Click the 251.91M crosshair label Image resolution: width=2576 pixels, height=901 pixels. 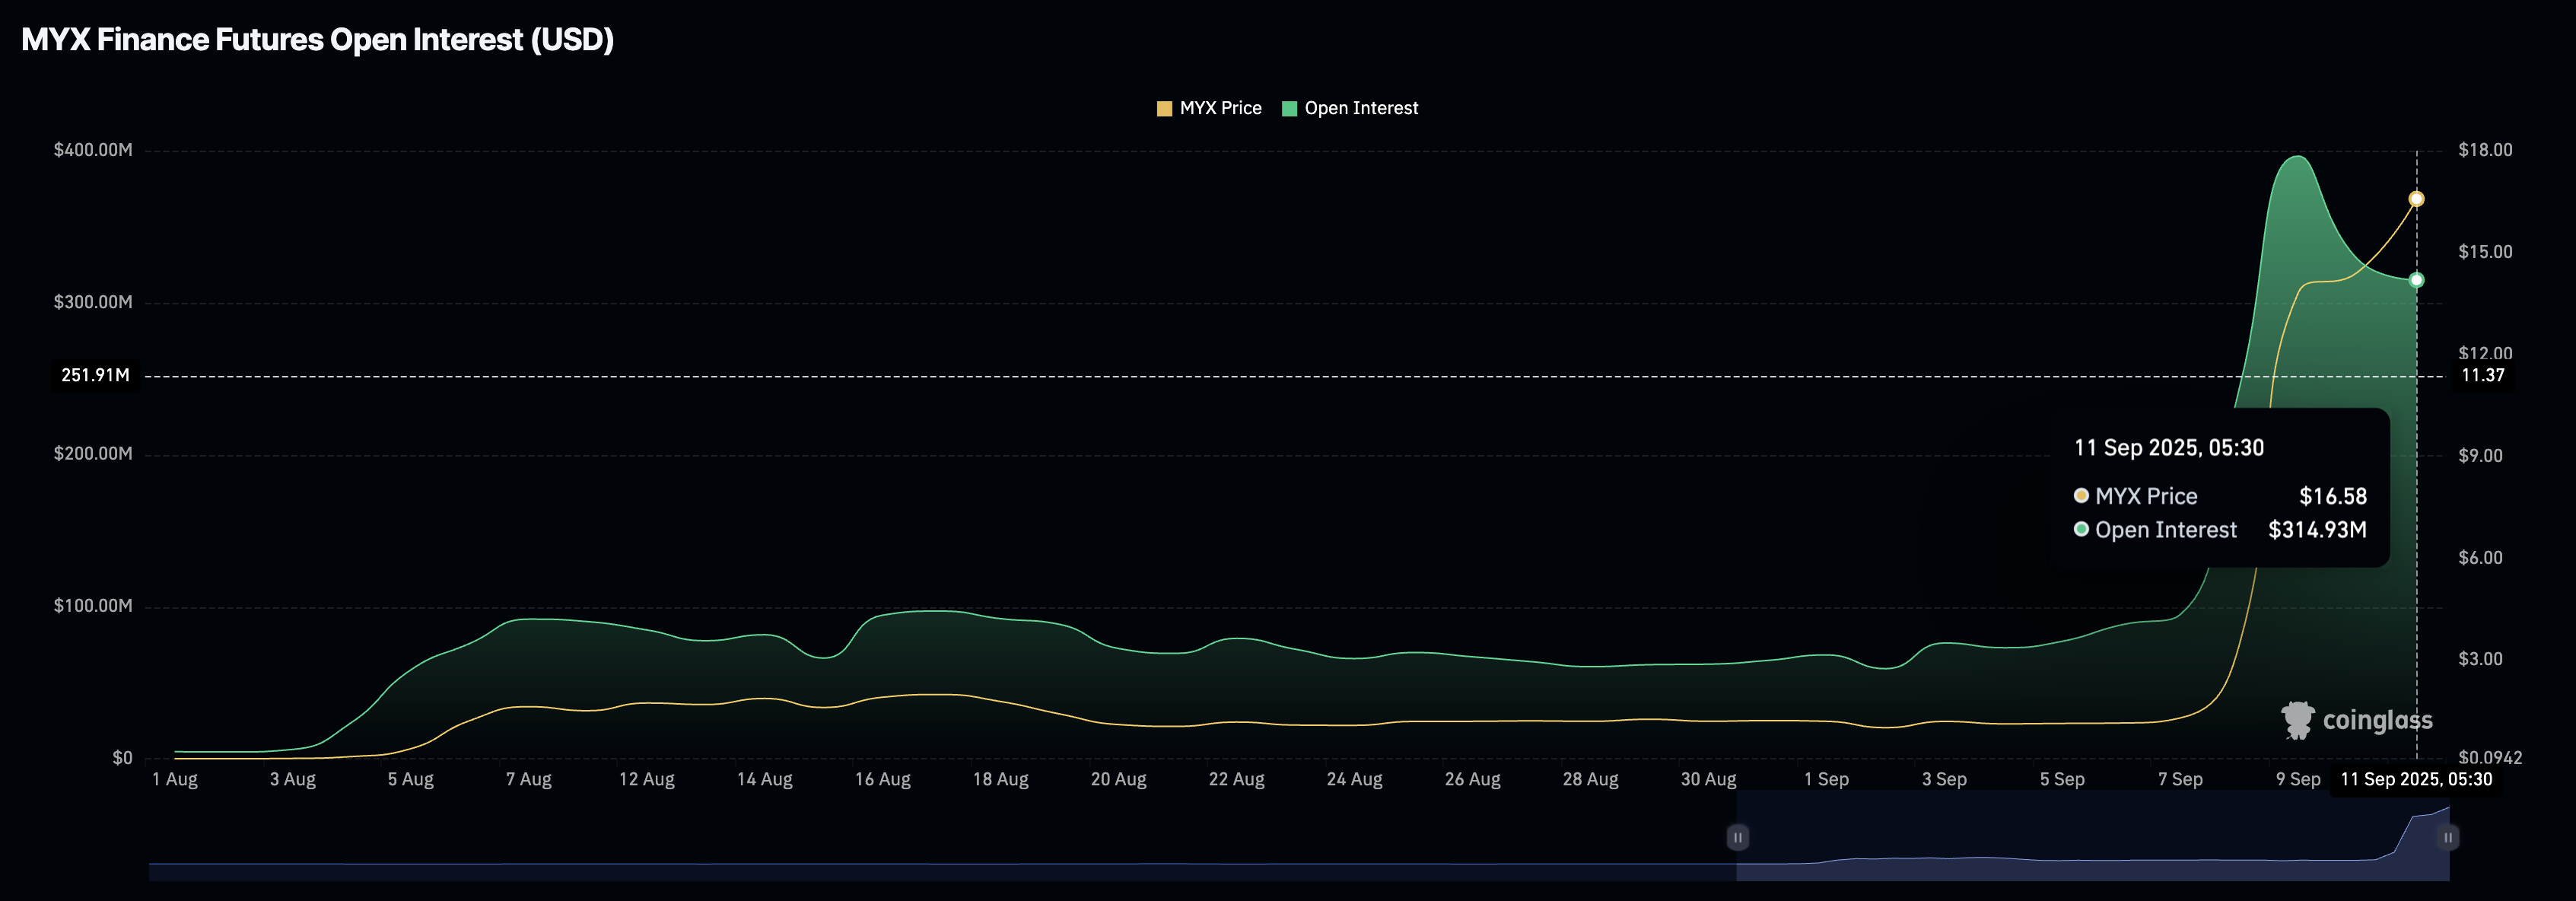point(95,375)
